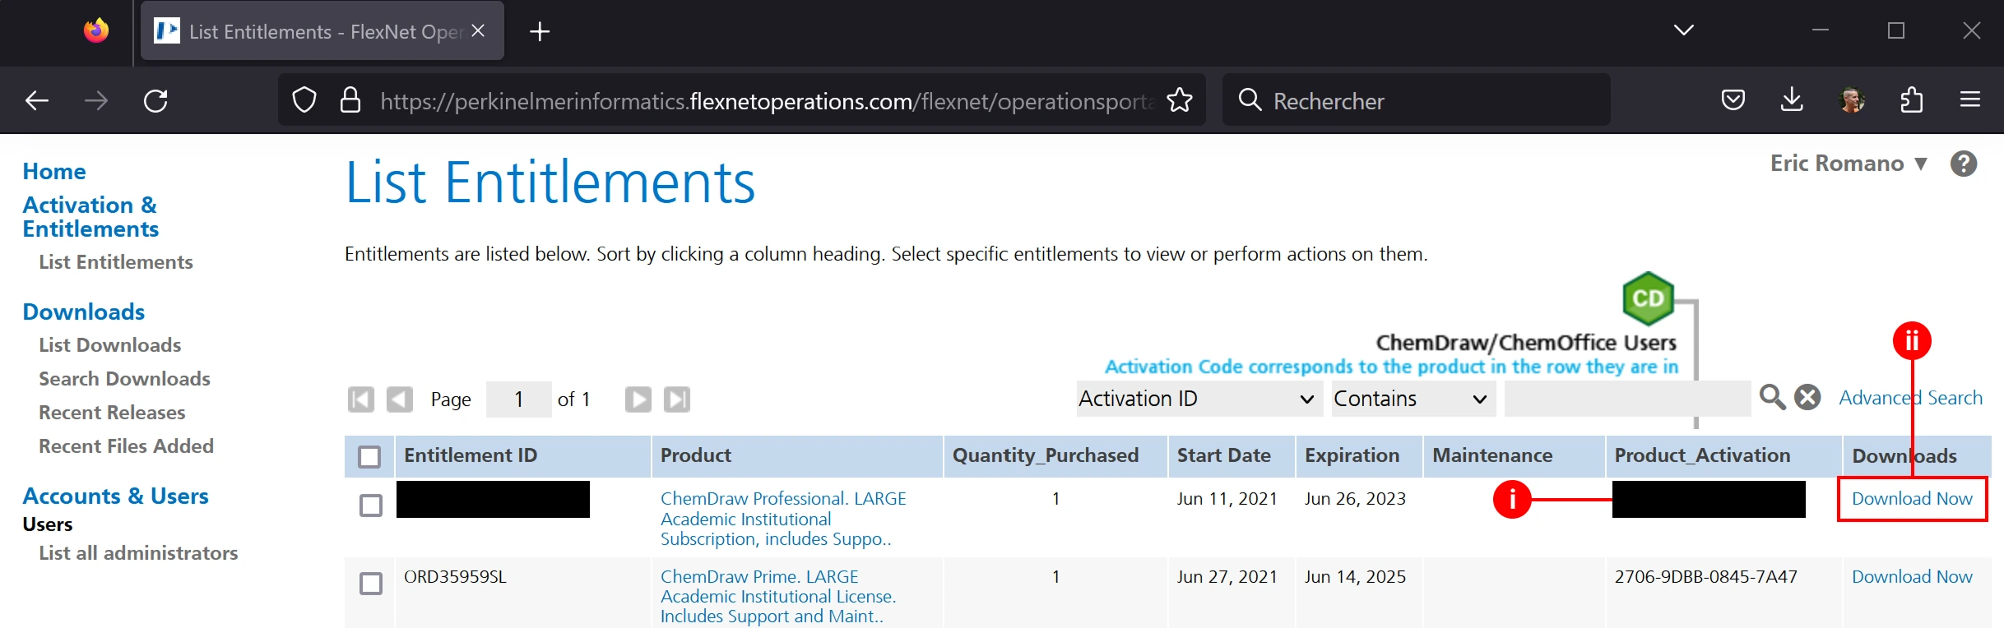2004x628 pixels.
Task: Open the ChemDraw Prime product link
Action: [x=778, y=597]
